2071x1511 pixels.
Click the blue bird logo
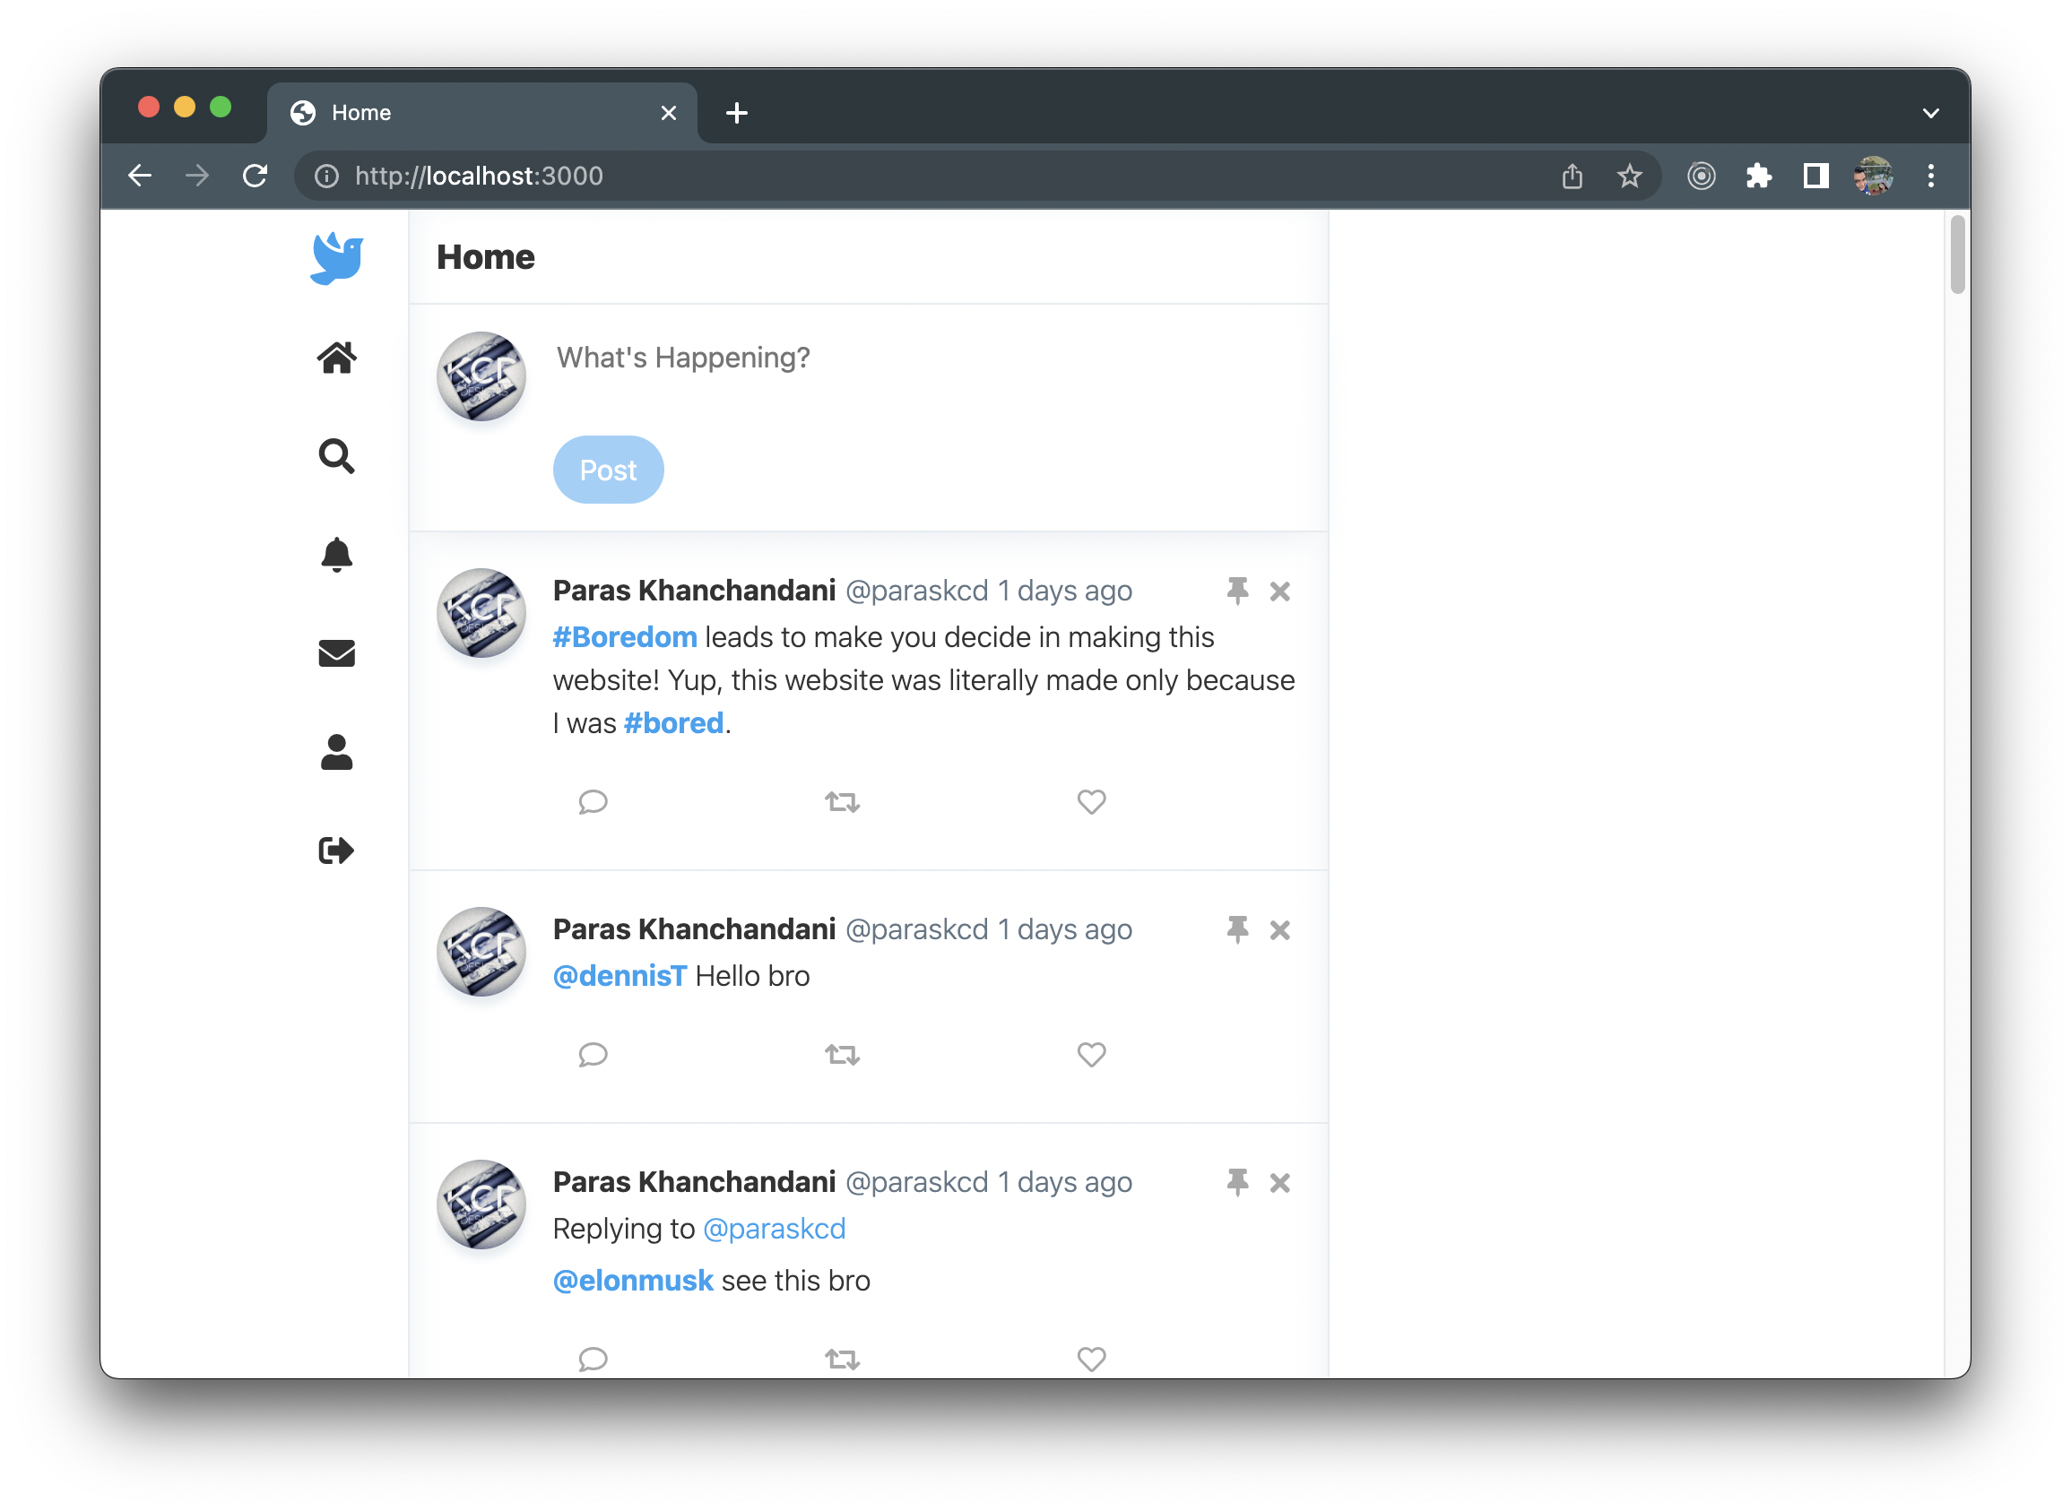(336, 259)
